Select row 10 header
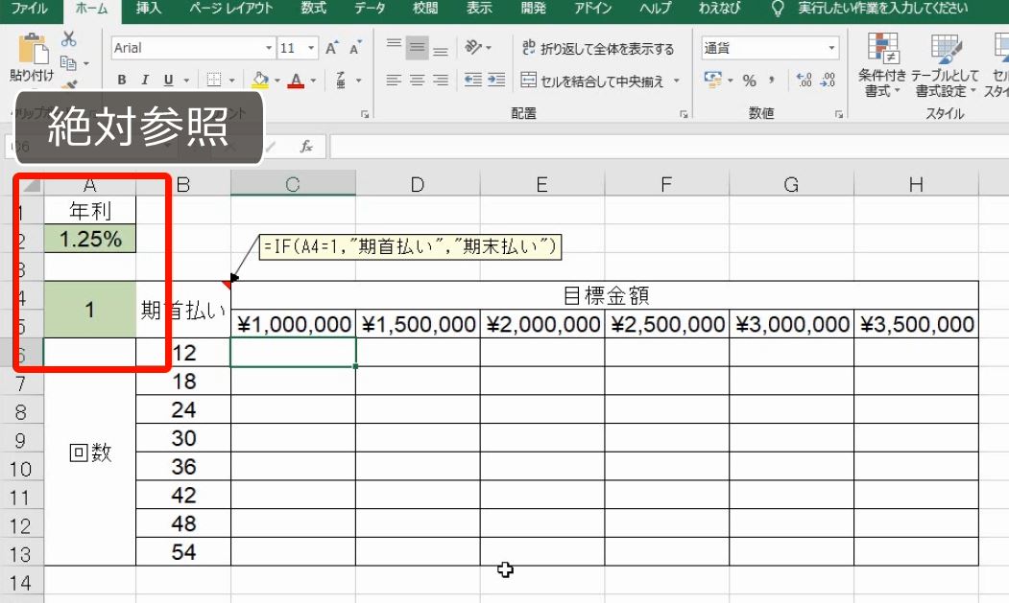1009x603 pixels. pos(20,469)
